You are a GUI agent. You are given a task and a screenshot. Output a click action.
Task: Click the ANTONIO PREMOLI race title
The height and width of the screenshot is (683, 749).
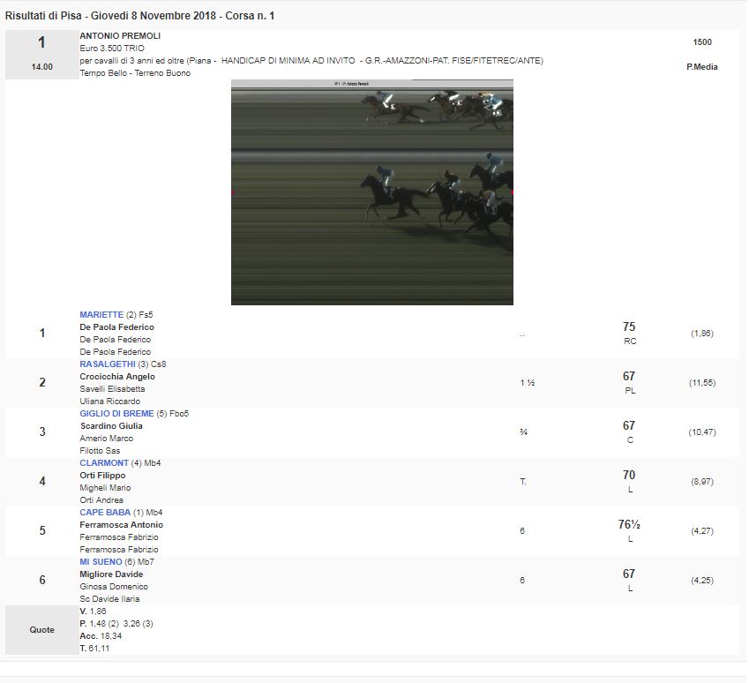[x=120, y=36]
